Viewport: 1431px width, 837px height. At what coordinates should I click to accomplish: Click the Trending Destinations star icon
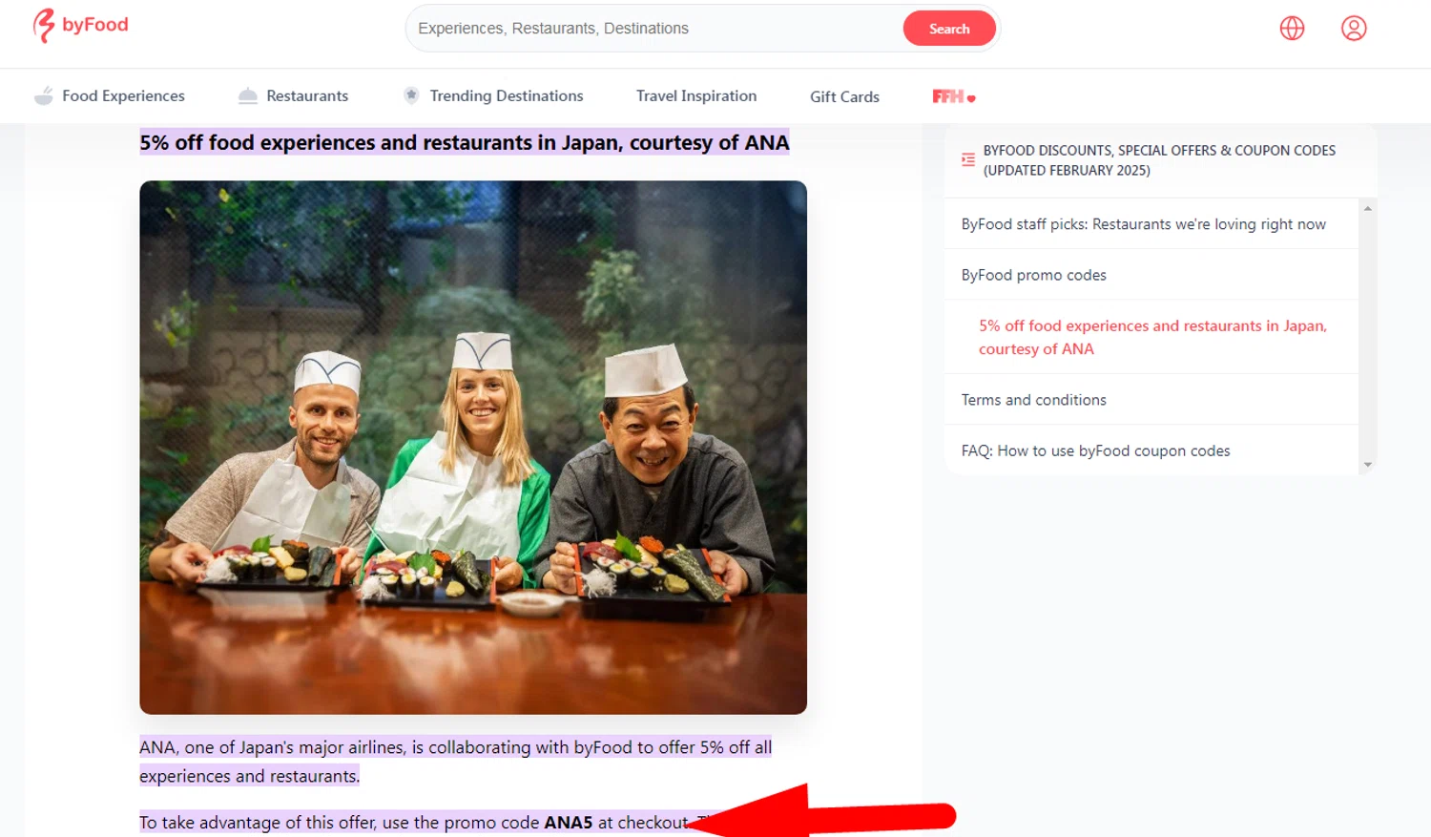pyautogui.click(x=411, y=95)
